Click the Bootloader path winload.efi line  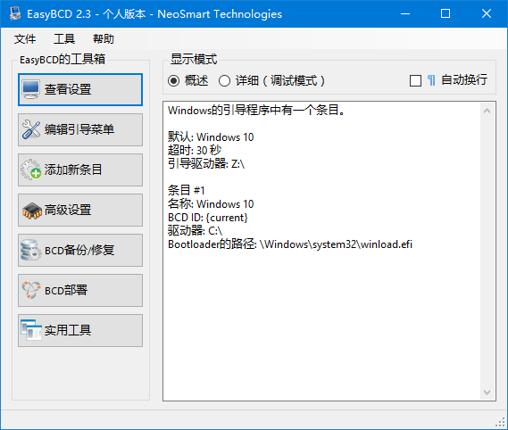click(x=290, y=244)
